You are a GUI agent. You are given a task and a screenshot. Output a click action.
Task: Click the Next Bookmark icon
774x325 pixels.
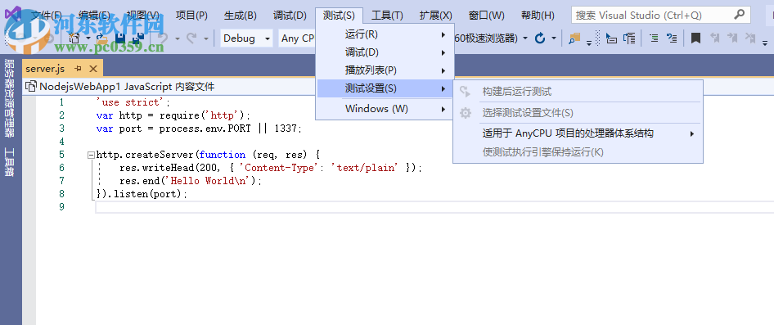click(732, 38)
